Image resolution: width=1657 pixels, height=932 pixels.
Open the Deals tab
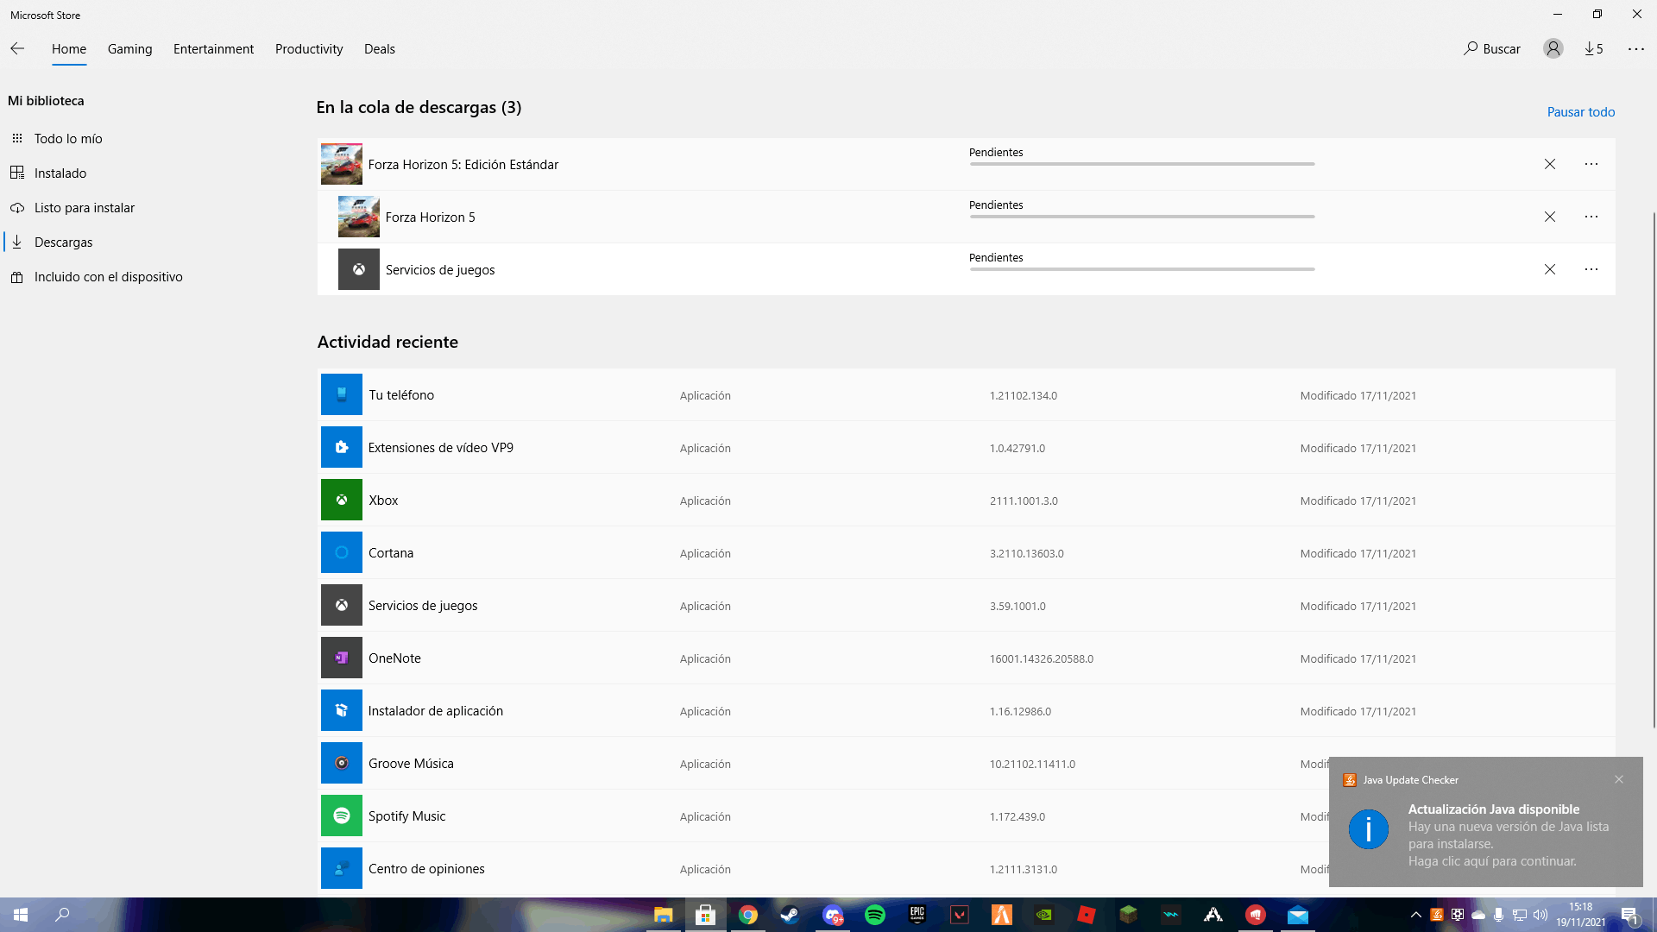click(380, 49)
